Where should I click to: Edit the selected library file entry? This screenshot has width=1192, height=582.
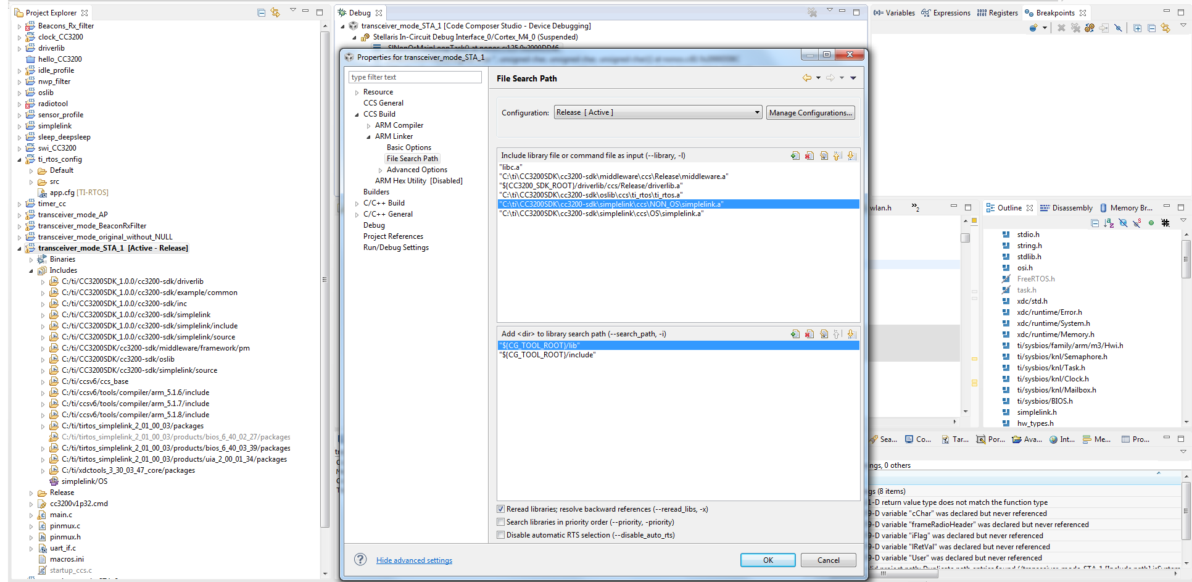coord(824,156)
